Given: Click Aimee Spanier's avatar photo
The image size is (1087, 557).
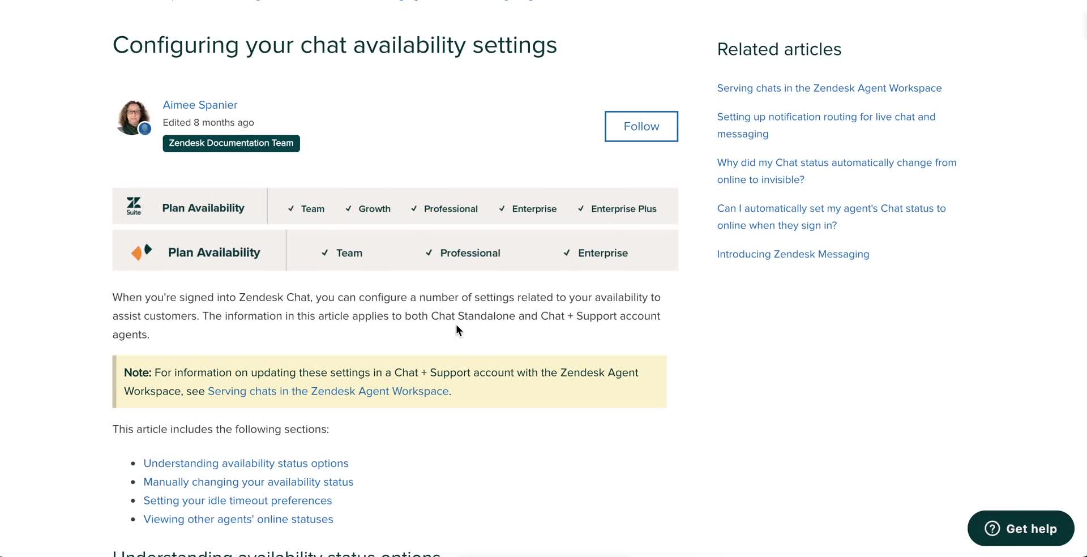Looking at the screenshot, I should (133, 118).
